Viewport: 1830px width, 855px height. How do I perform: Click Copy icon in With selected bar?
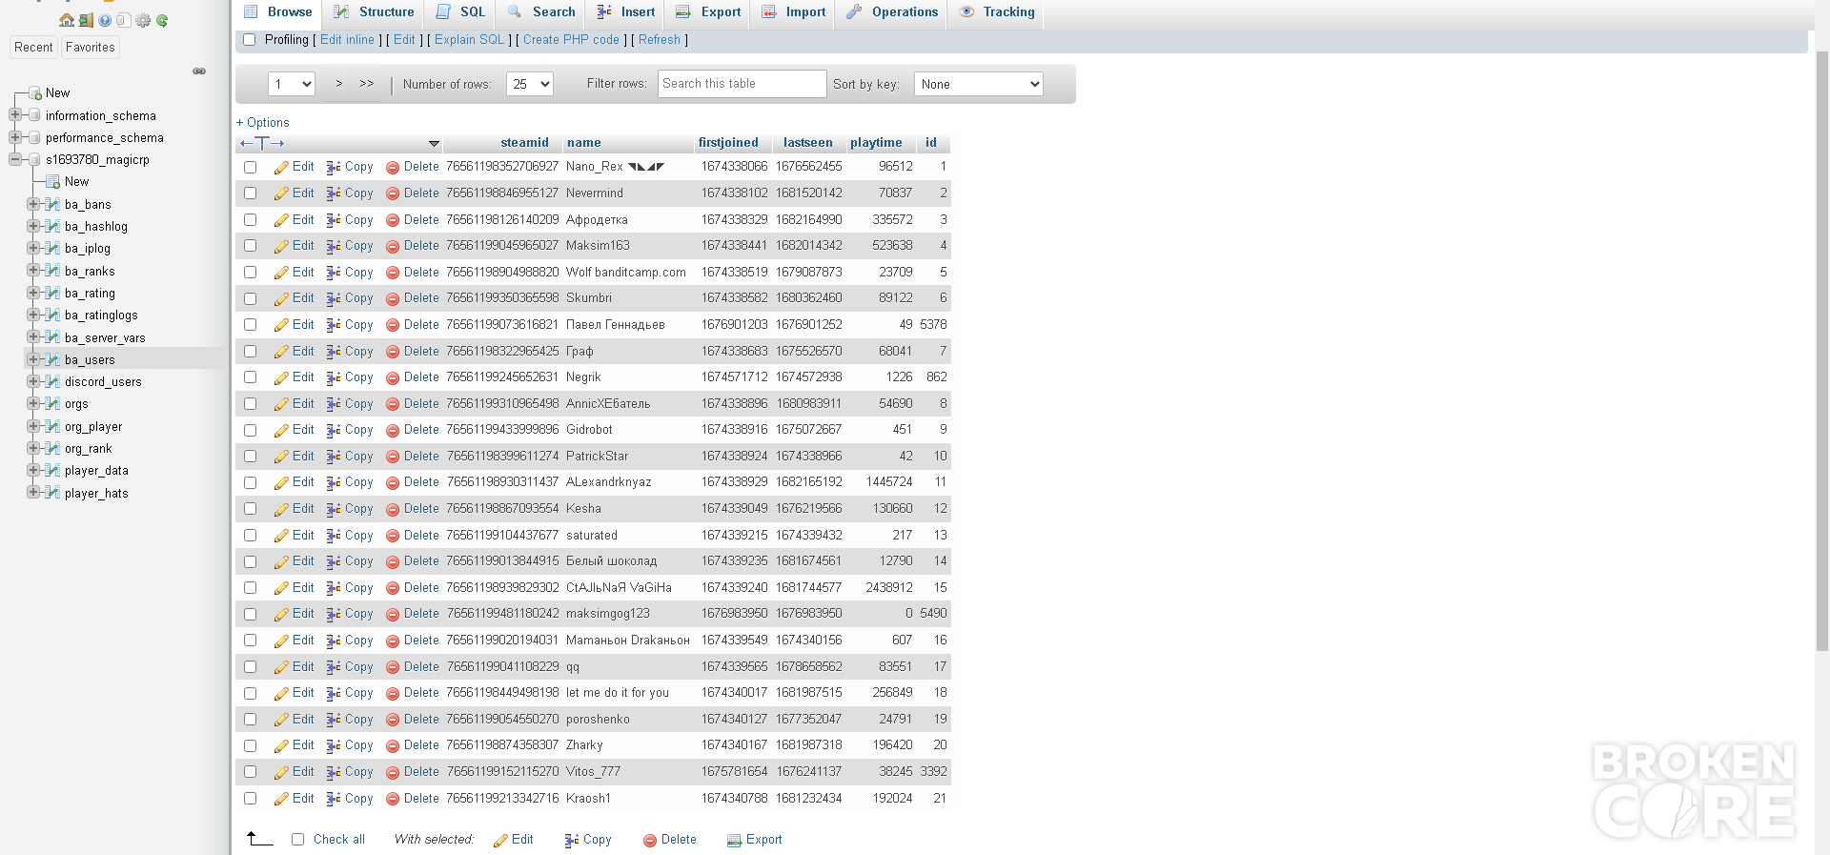(572, 840)
